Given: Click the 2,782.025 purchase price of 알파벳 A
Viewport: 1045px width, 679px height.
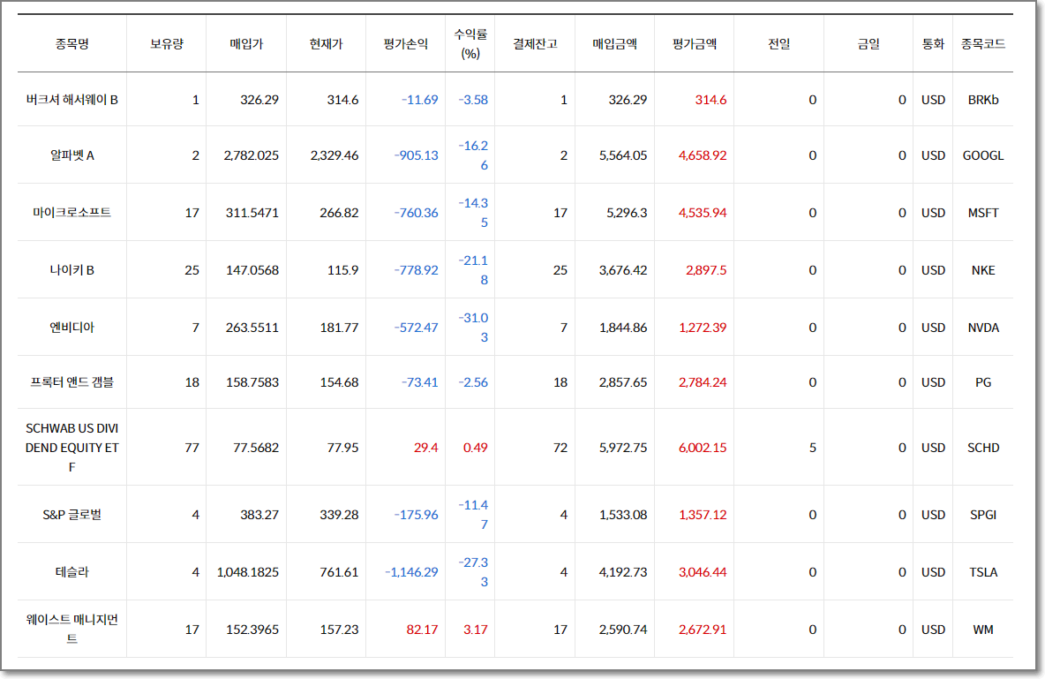Looking at the screenshot, I should pos(252,155).
